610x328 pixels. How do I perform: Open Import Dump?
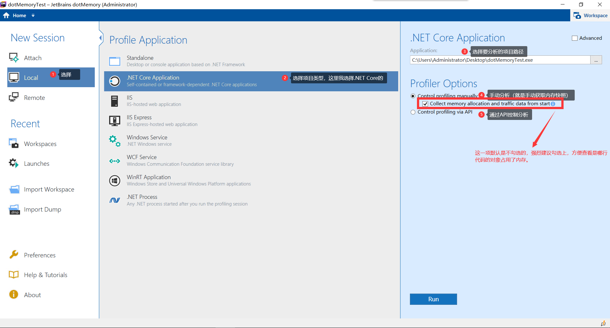[x=43, y=209]
